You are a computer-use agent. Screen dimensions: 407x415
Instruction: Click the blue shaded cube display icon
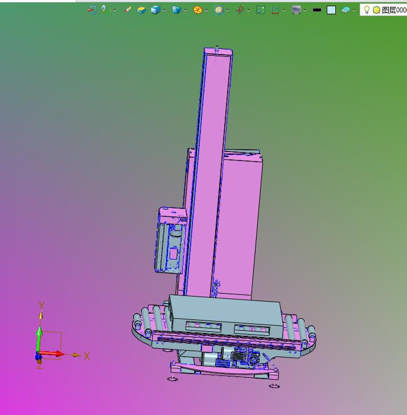(155, 10)
